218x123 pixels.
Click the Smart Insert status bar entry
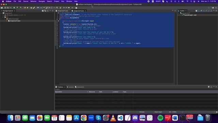pyautogui.click(x=158, y=112)
